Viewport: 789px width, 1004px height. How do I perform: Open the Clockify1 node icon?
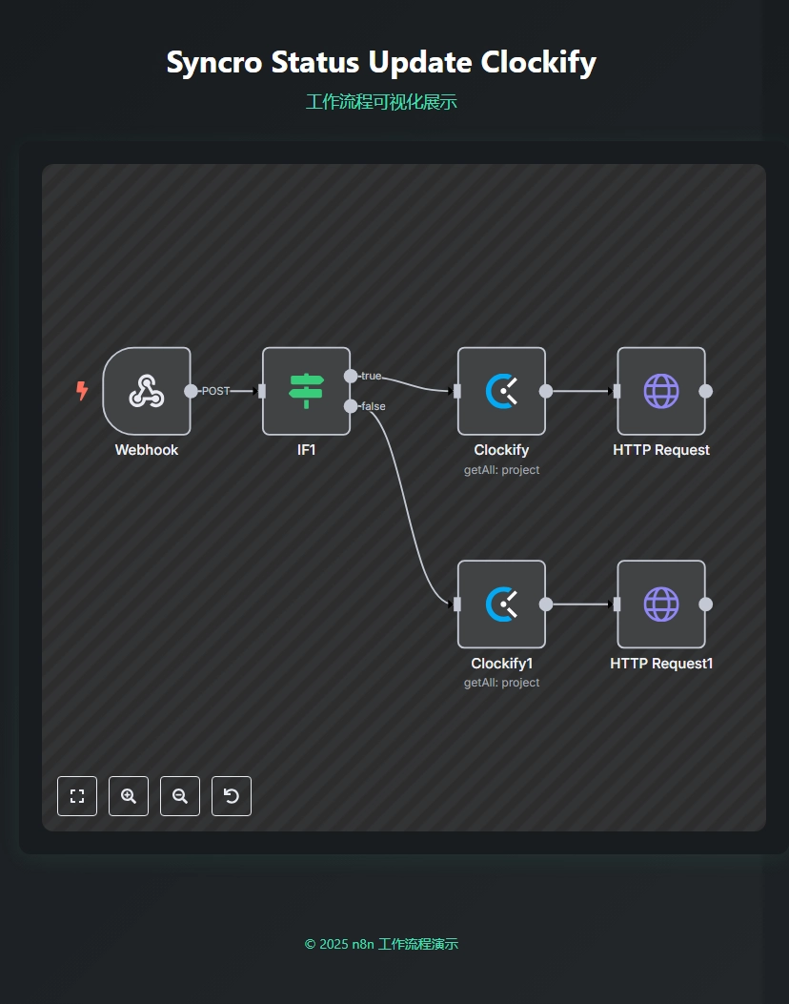tap(501, 604)
